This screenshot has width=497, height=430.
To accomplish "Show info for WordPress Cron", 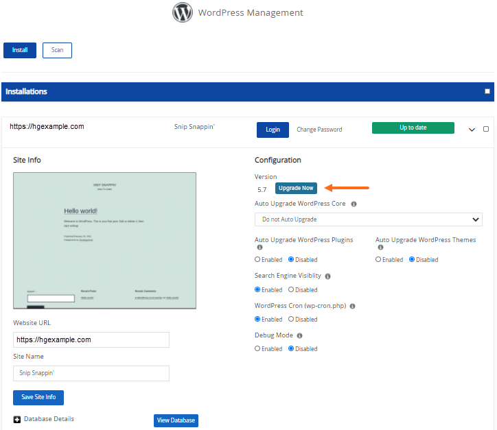I will click(x=352, y=306).
